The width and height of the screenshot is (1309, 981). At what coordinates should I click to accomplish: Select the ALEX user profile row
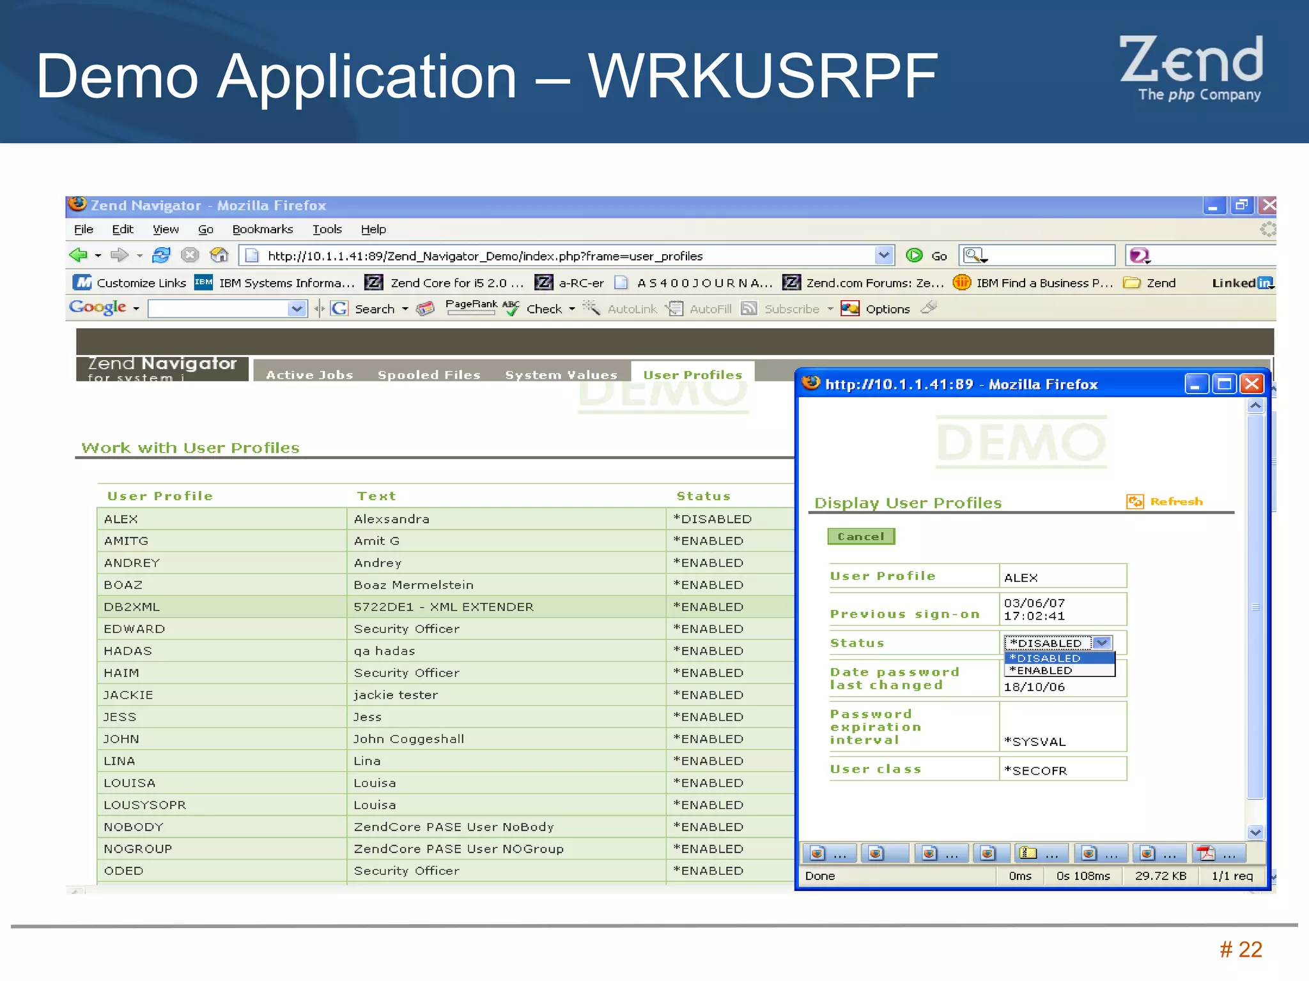[x=445, y=519]
